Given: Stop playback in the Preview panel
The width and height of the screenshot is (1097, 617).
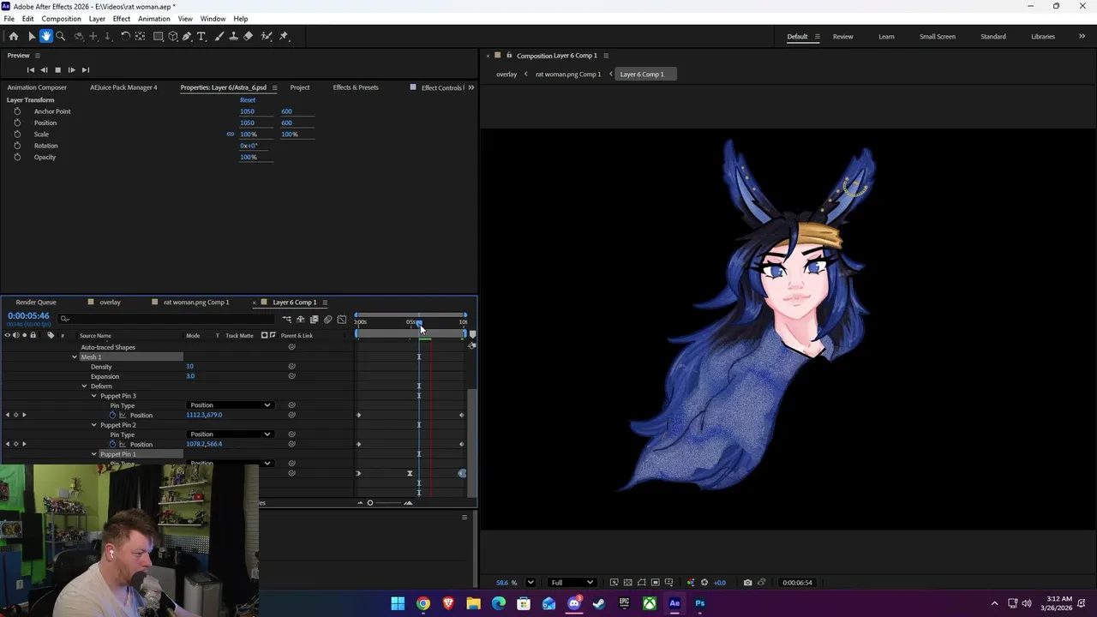Looking at the screenshot, I should [57, 69].
